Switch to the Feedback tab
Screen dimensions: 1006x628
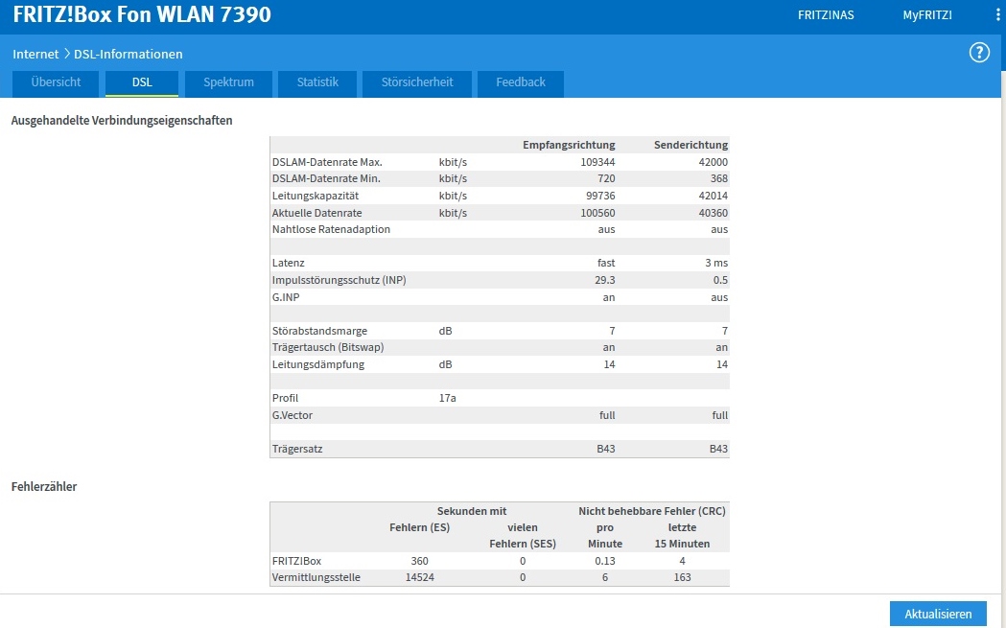[x=521, y=83]
